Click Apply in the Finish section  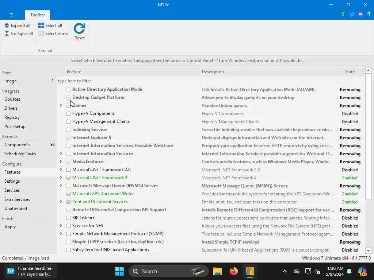28,227
